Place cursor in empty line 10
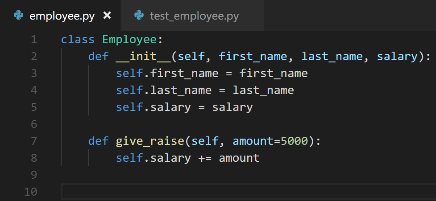Image resolution: width=436 pixels, height=201 pixels. (248, 192)
